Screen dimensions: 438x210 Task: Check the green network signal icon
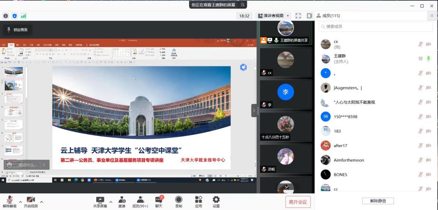click(x=24, y=16)
